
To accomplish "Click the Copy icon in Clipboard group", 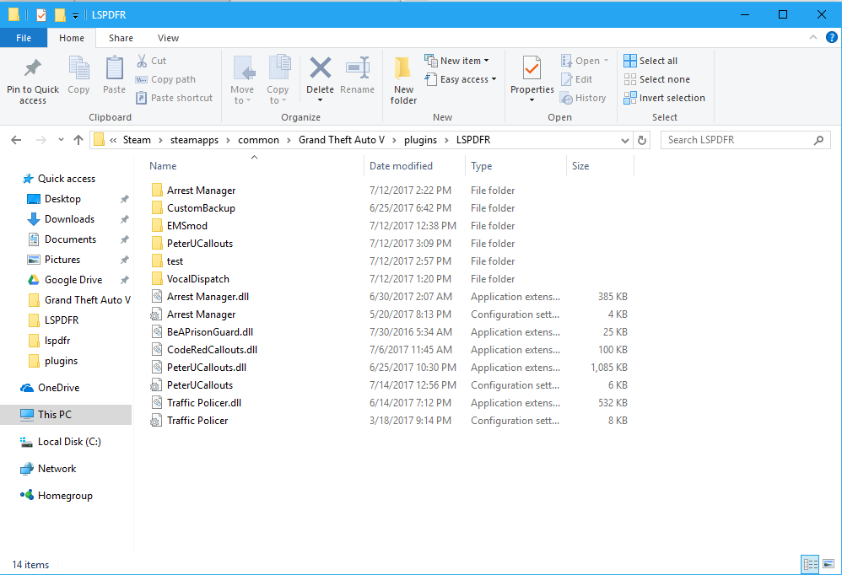I will [x=78, y=68].
